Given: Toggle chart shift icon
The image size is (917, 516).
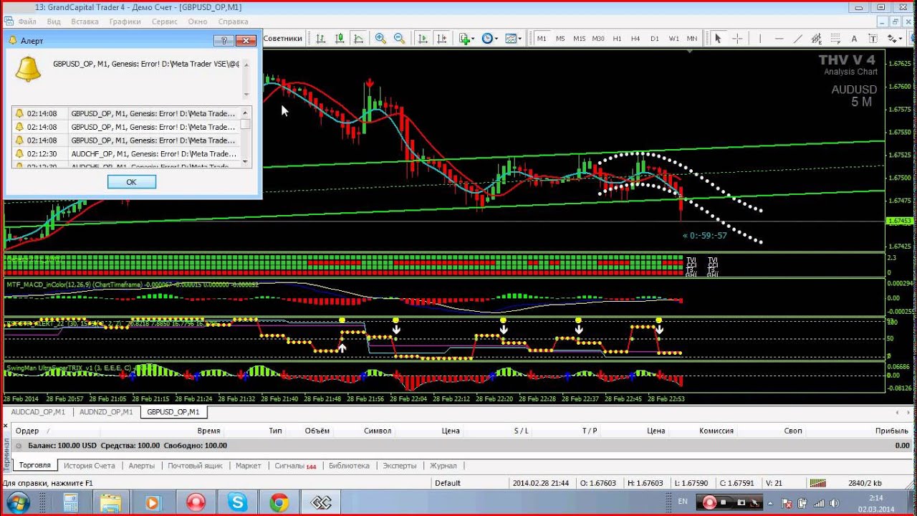Looking at the screenshot, I should coord(441,39).
